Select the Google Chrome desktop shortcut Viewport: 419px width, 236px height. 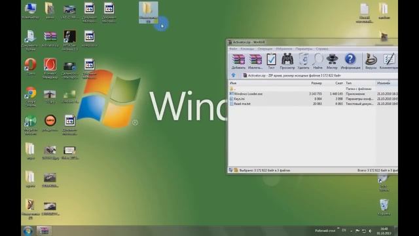[x=31, y=97]
